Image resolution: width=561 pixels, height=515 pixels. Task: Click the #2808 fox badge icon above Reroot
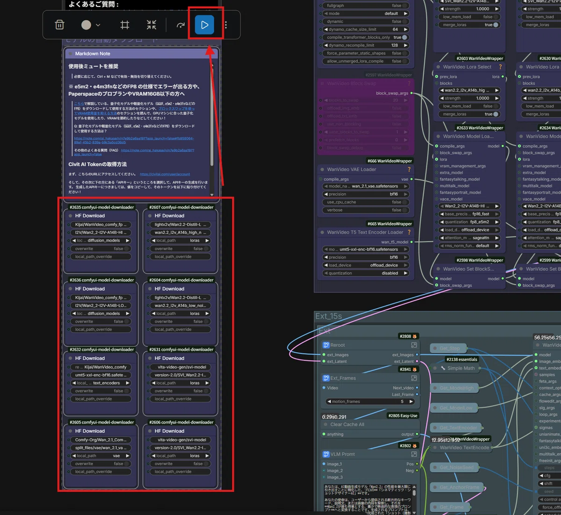pos(415,336)
